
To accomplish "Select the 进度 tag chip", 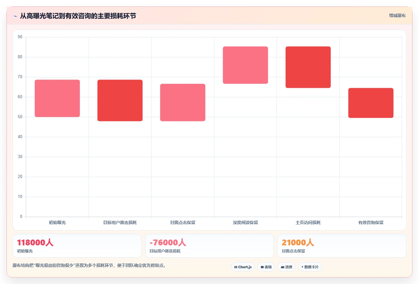I will pos(286,267).
